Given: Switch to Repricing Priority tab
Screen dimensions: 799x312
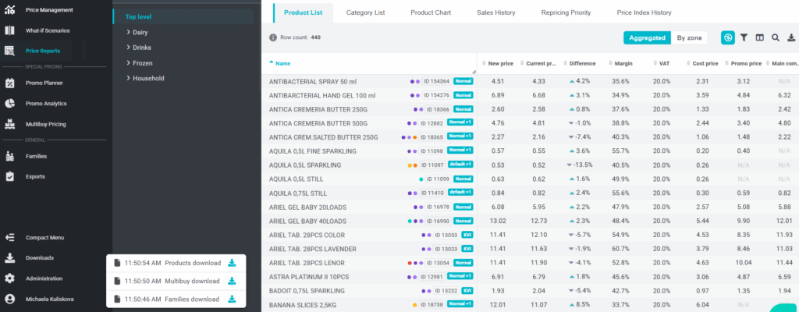Looking at the screenshot, I should point(566,12).
